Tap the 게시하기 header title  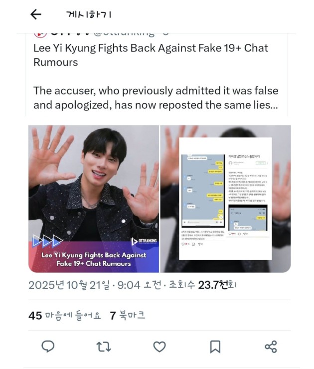pos(89,14)
